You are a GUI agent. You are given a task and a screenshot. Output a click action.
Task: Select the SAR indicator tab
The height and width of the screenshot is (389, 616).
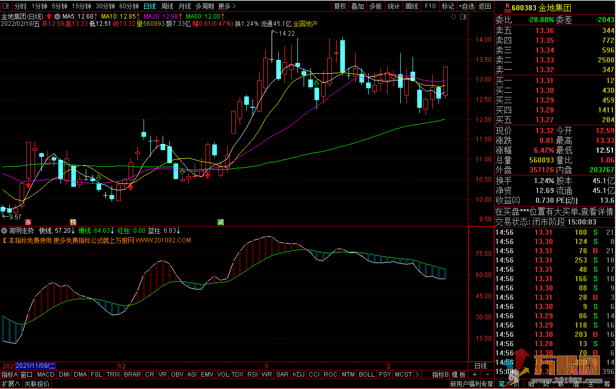pos(282,375)
